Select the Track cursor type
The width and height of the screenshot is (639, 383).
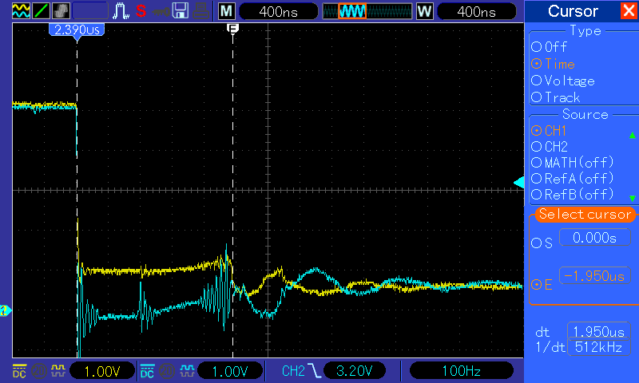555,97
